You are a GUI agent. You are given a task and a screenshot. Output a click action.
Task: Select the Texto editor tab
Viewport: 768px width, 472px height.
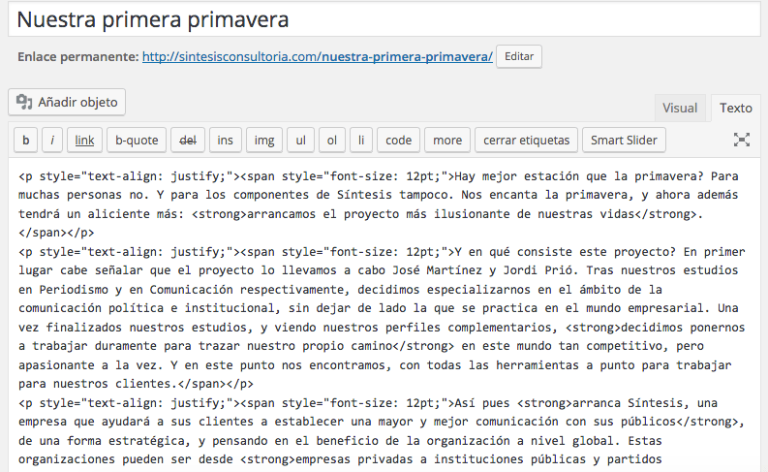[736, 108]
